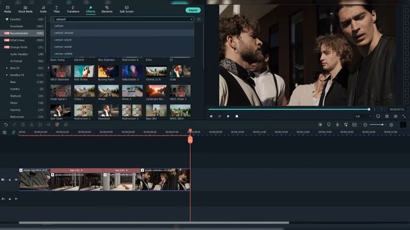The image size is (410, 230).
Task: Clear the search text with the X
Action: pyautogui.click(x=192, y=19)
